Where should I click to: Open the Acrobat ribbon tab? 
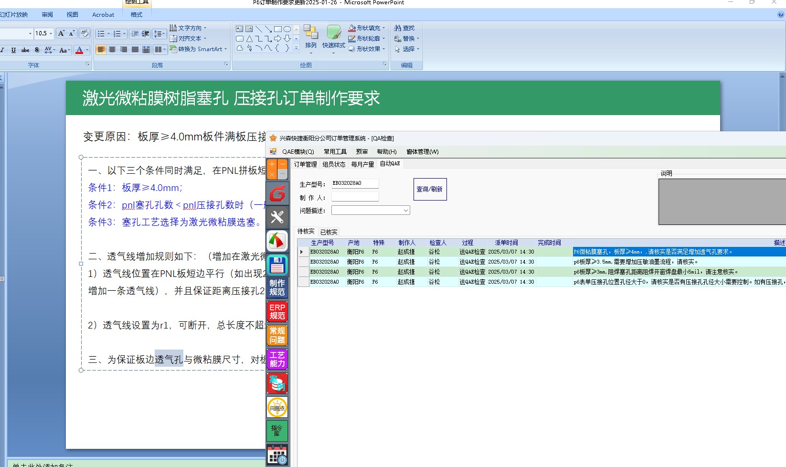coord(103,15)
